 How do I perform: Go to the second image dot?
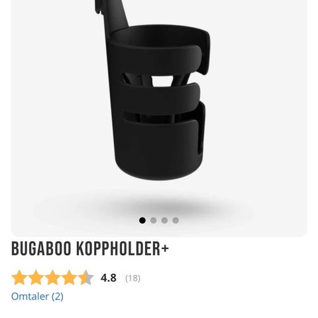154,221
